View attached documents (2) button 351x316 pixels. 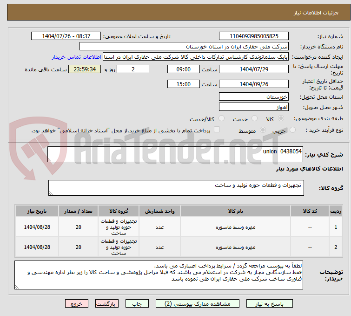(x=198, y=304)
